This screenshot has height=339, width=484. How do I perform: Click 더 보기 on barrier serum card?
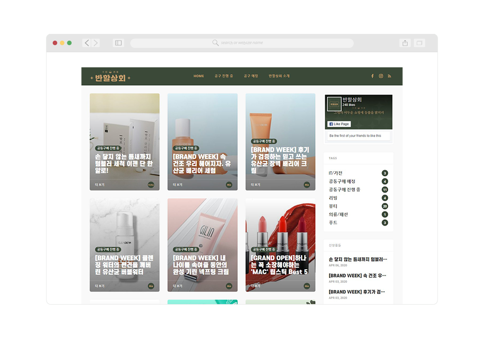(178, 185)
